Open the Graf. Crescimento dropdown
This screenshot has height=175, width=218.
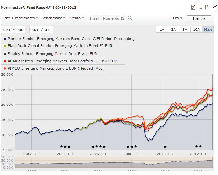click(20, 18)
